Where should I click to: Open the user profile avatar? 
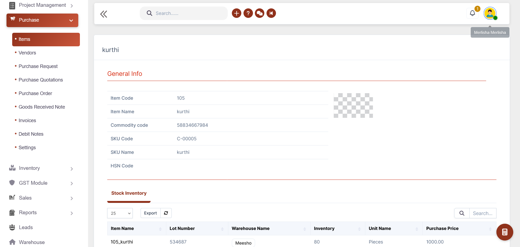[490, 13]
